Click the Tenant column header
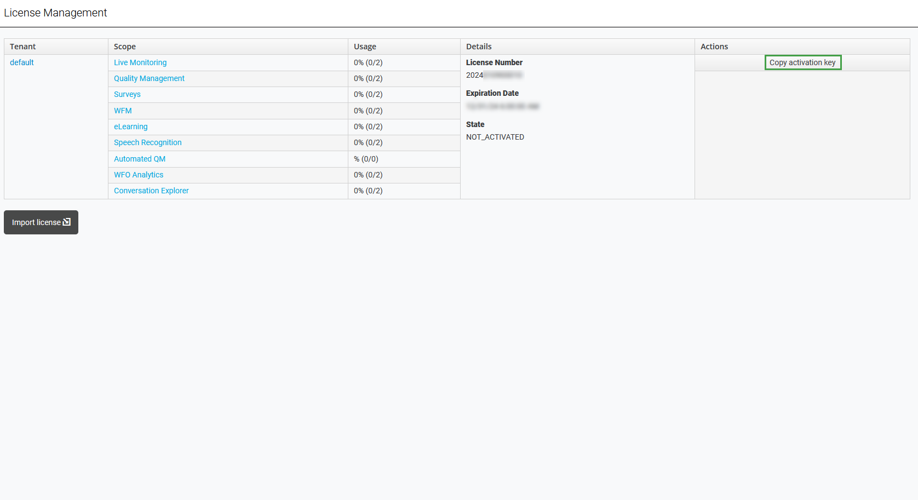The image size is (918, 500). [56, 47]
